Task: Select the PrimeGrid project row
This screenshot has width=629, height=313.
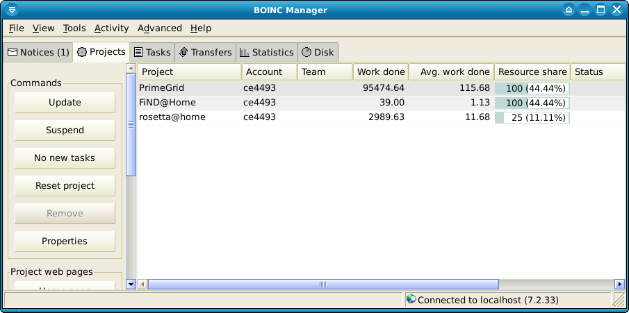Action: point(381,88)
